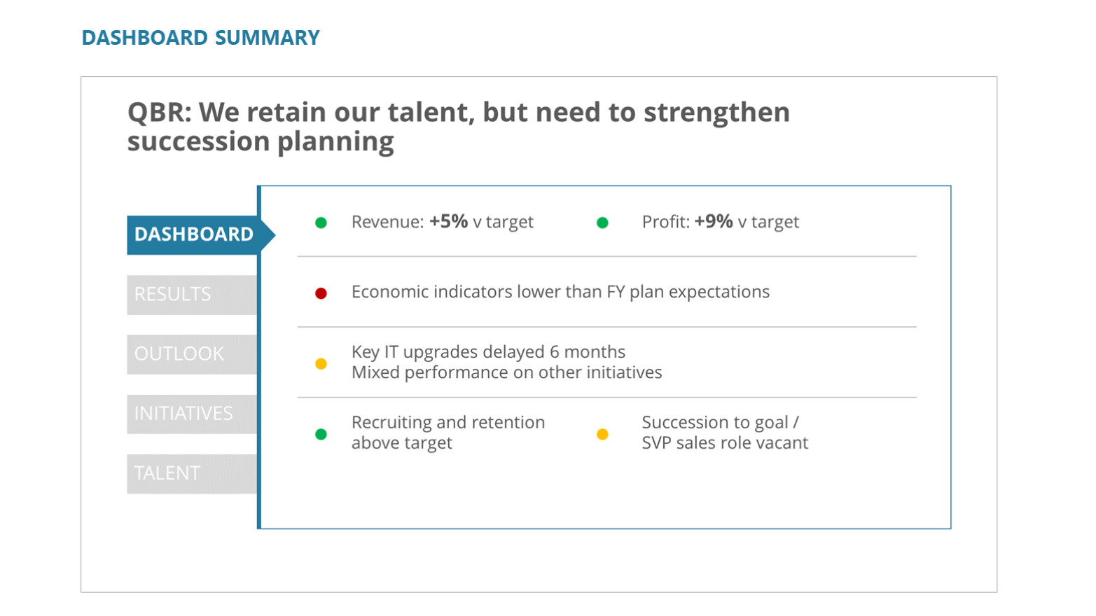Image resolution: width=1096 pixels, height=616 pixels.
Task: Click Recruiting and retention above target text
Action: click(x=448, y=433)
